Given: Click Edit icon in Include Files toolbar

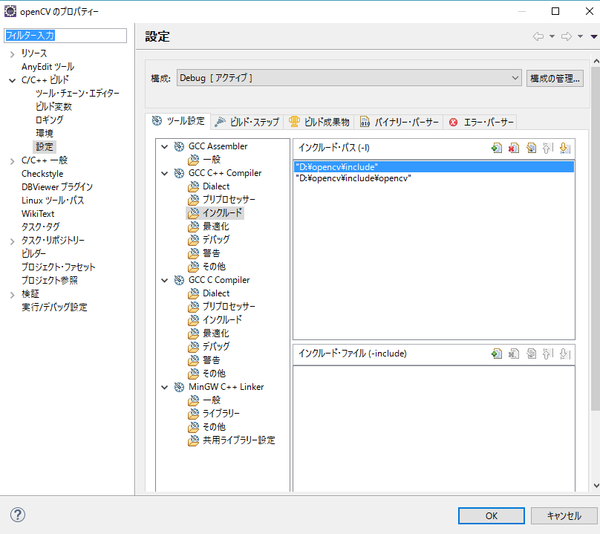Looking at the screenshot, I should point(531,354).
